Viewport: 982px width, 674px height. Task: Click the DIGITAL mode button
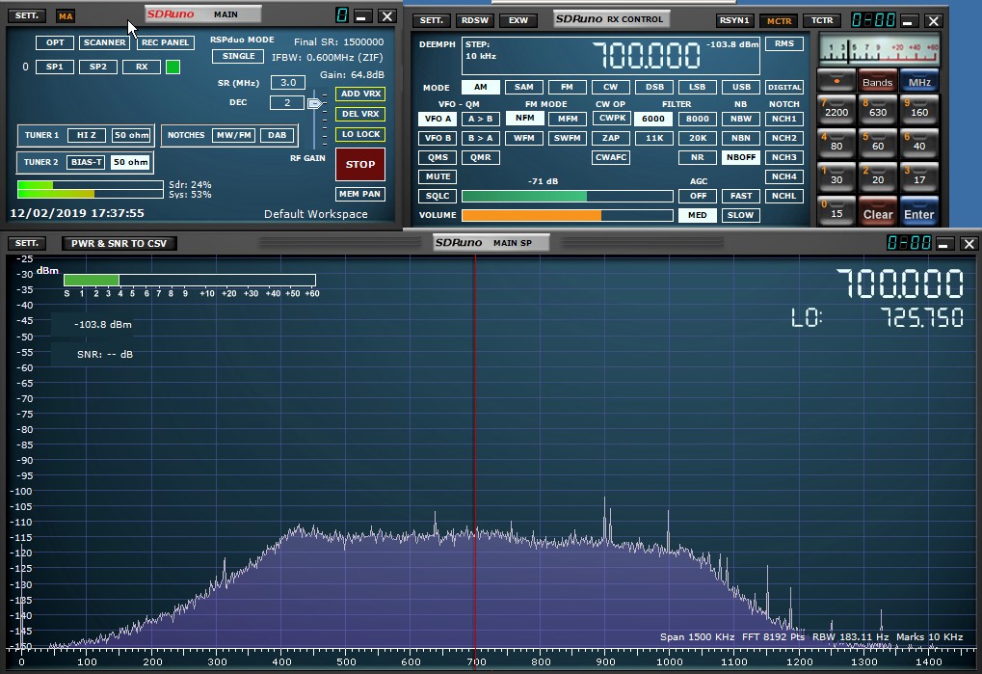pyautogui.click(x=784, y=87)
